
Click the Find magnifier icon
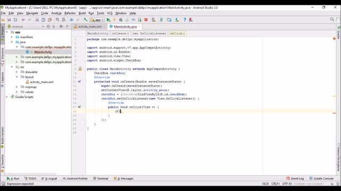58,20
